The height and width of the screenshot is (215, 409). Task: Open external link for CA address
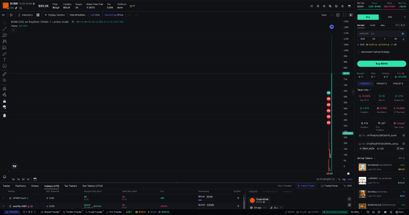tap(404, 135)
